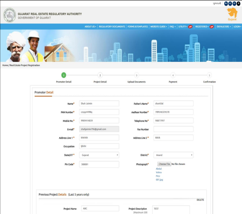The width and height of the screenshot is (242, 214).
Task: Expand the Registered menu
Action: click(202, 26)
